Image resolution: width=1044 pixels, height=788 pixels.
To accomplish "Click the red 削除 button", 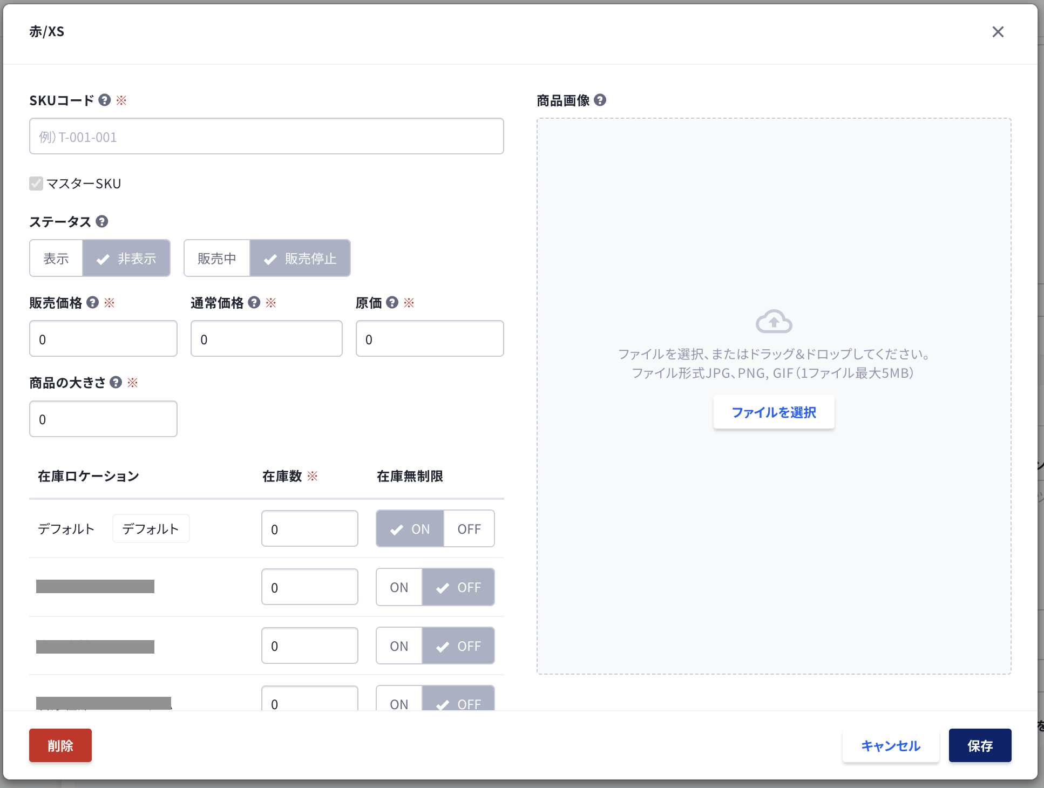I will [x=60, y=745].
